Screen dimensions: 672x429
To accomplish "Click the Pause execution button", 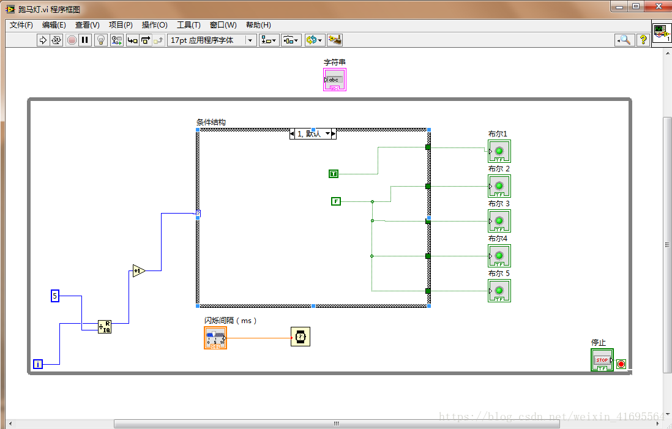I will 85,40.
